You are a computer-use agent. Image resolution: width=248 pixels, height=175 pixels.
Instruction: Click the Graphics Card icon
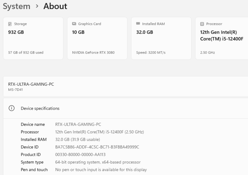(74, 24)
